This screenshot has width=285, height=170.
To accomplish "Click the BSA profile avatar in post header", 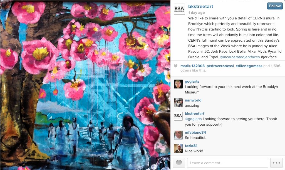I will click(179, 9).
